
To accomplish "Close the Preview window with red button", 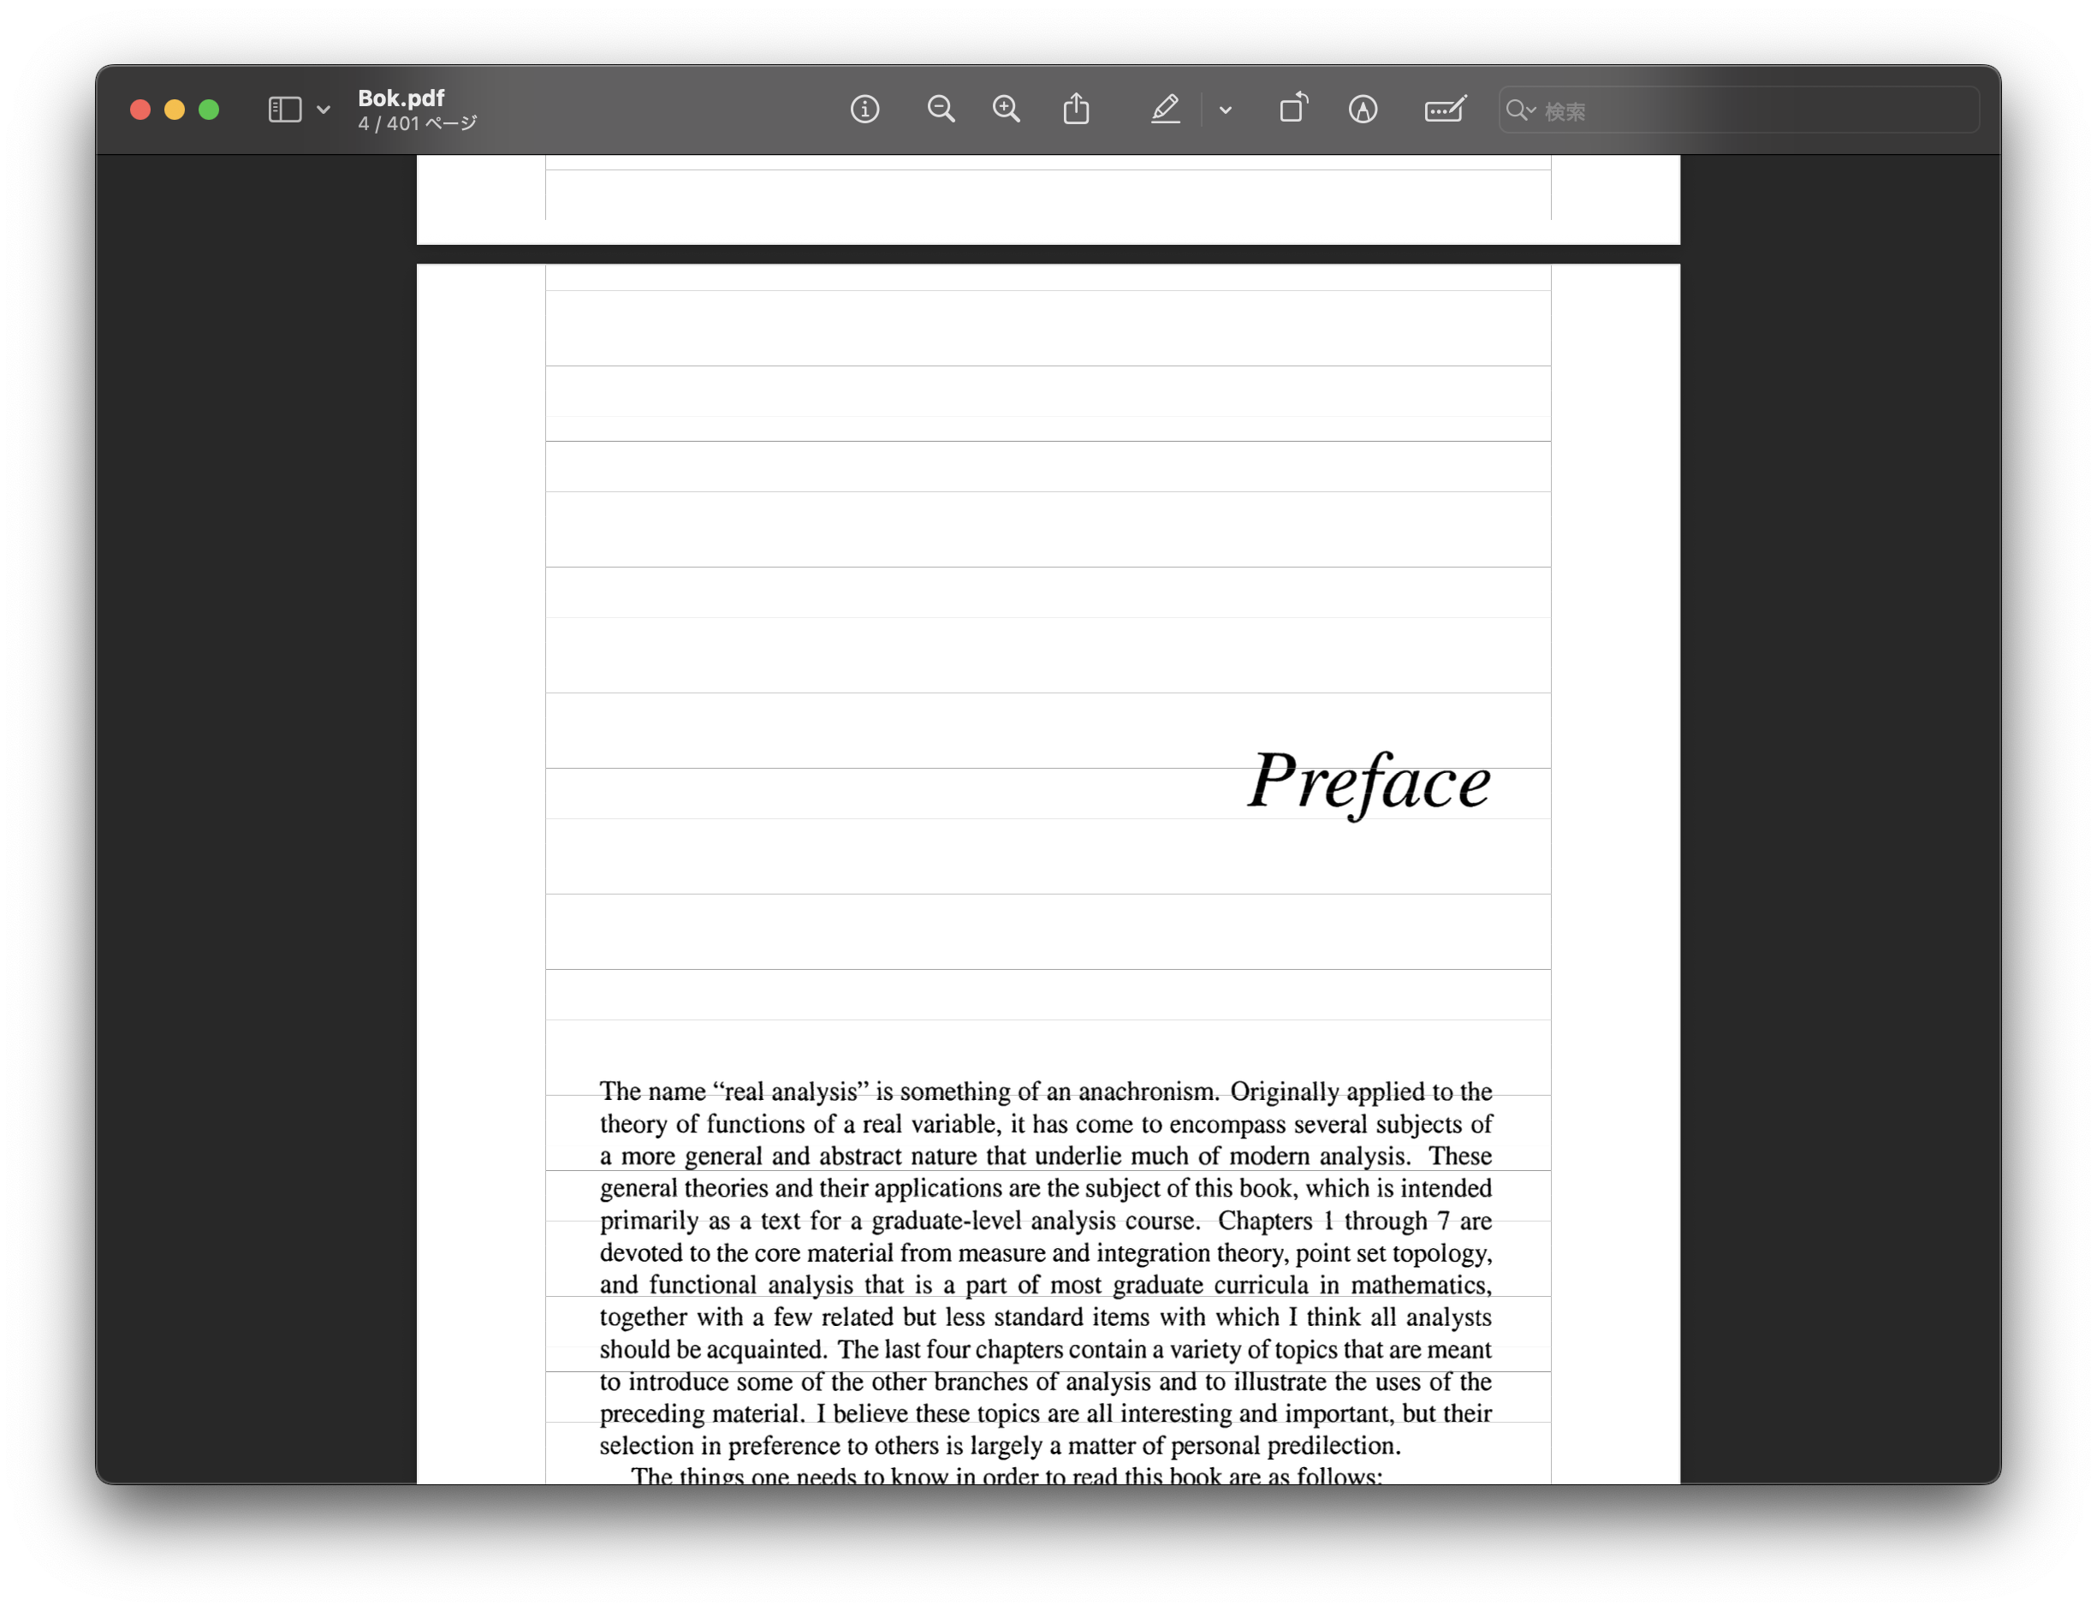I will [x=140, y=110].
